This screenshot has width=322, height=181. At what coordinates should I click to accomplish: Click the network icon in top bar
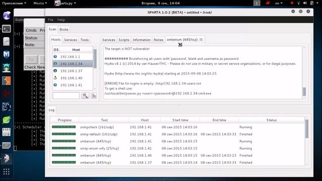pos(298,3)
